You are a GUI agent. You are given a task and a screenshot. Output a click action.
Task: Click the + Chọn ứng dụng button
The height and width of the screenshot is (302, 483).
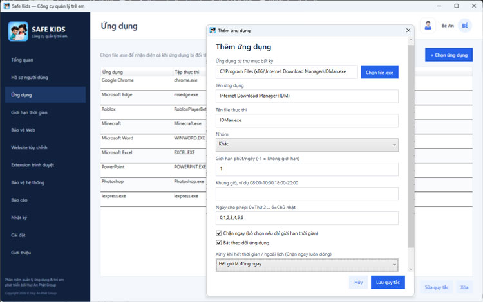(x=449, y=55)
